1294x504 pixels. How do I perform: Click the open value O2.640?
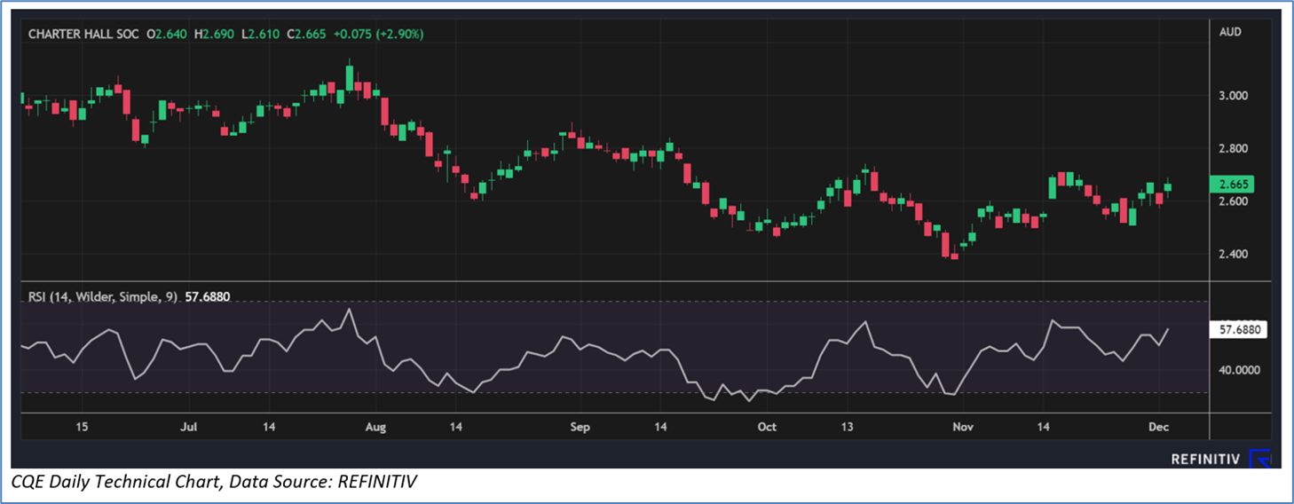pyautogui.click(x=166, y=34)
